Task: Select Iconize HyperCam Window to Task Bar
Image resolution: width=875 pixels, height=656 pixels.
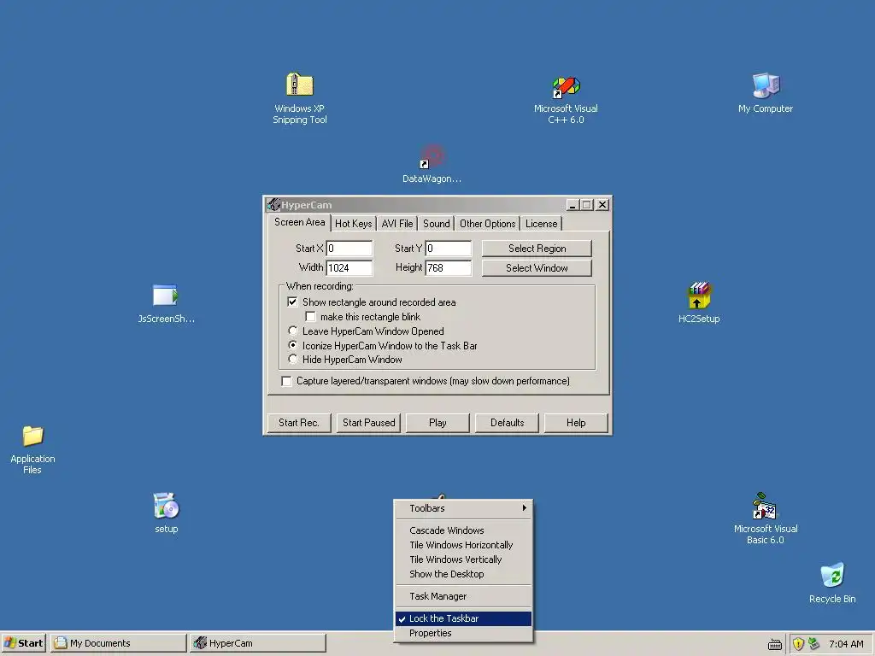Action: 292,345
